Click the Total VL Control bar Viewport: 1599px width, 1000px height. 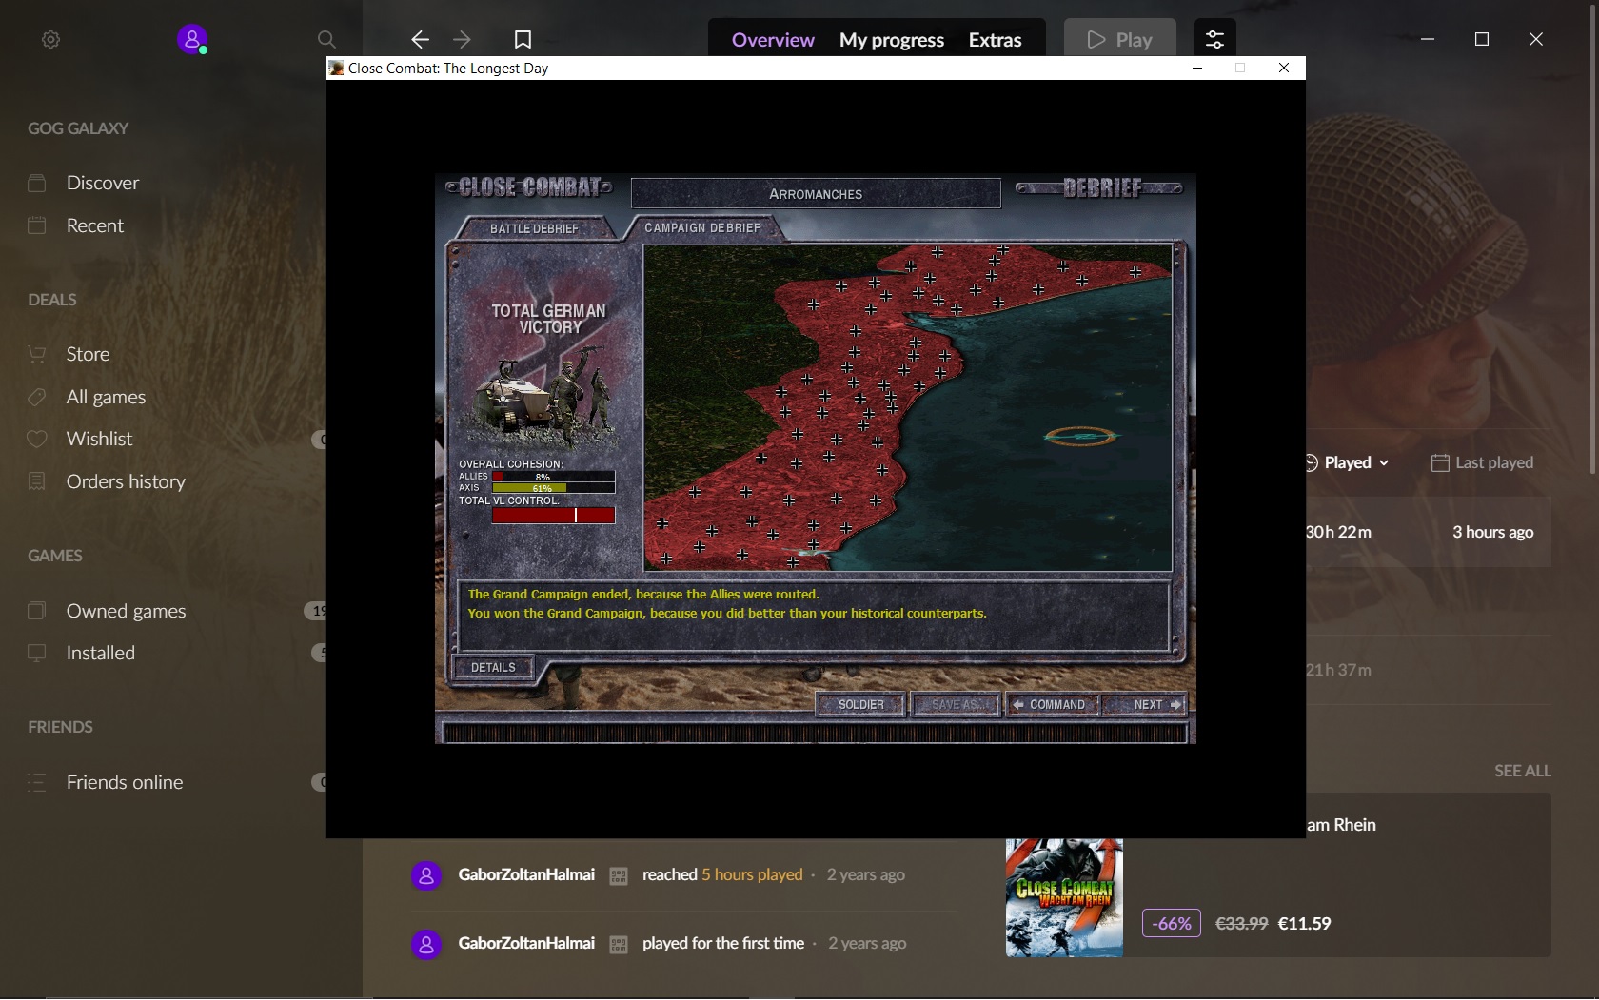pyautogui.click(x=553, y=515)
